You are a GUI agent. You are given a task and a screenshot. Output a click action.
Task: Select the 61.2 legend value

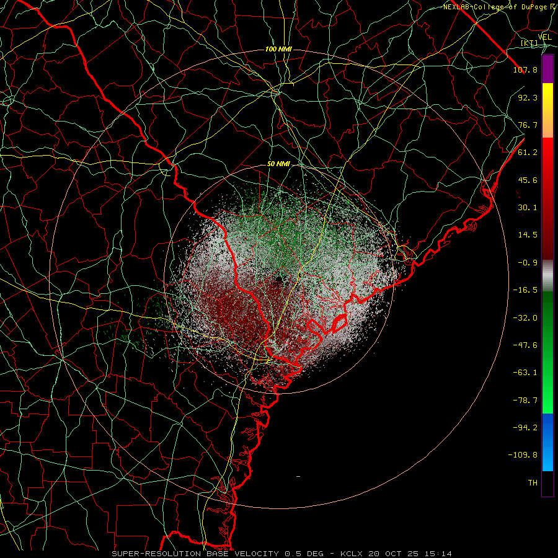click(528, 153)
